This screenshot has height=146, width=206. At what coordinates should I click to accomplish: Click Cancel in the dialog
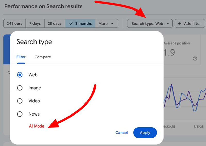point(122,133)
